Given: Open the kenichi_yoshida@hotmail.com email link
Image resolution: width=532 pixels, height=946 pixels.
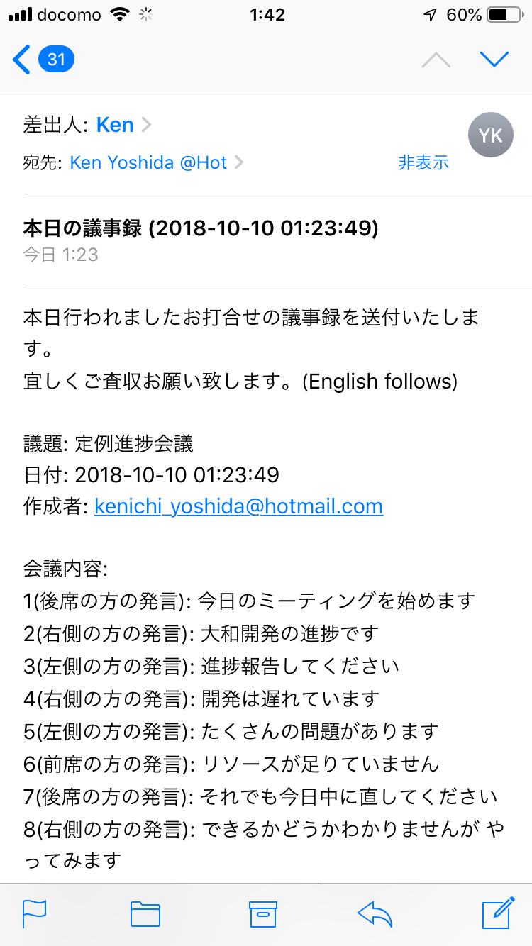Looking at the screenshot, I should pyautogui.click(x=238, y=506).
